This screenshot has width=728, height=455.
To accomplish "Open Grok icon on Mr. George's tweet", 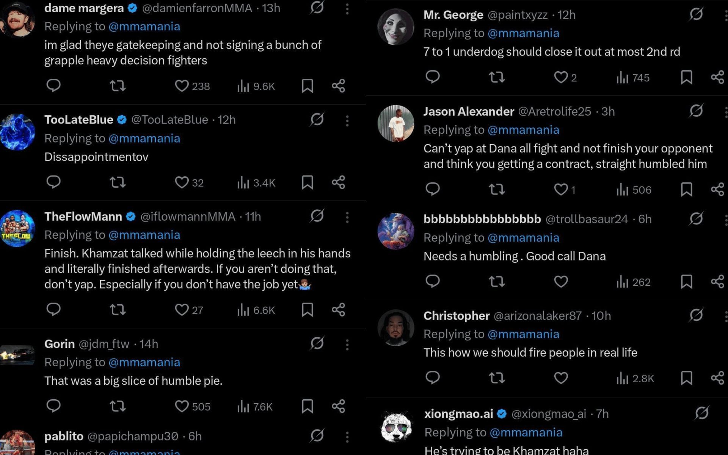I will click(x=696, y=14).
